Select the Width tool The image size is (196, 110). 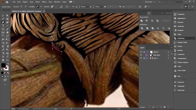(3, 39)
